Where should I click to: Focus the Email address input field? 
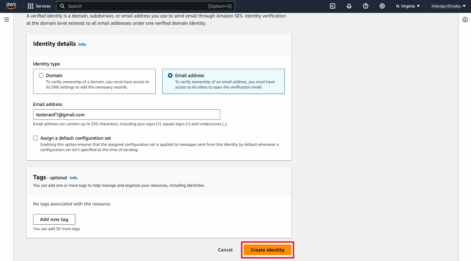pos(126,115)
